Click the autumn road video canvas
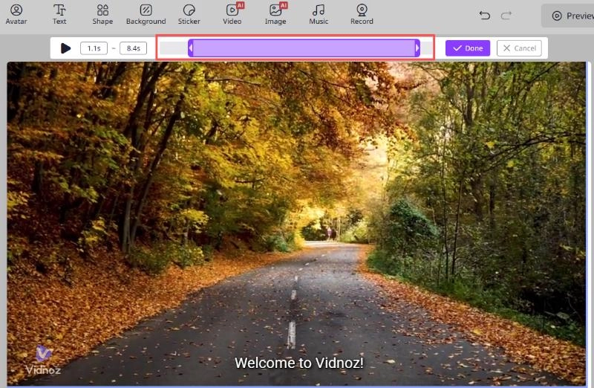Screen dimensions: 594x388 coord(296,224)
